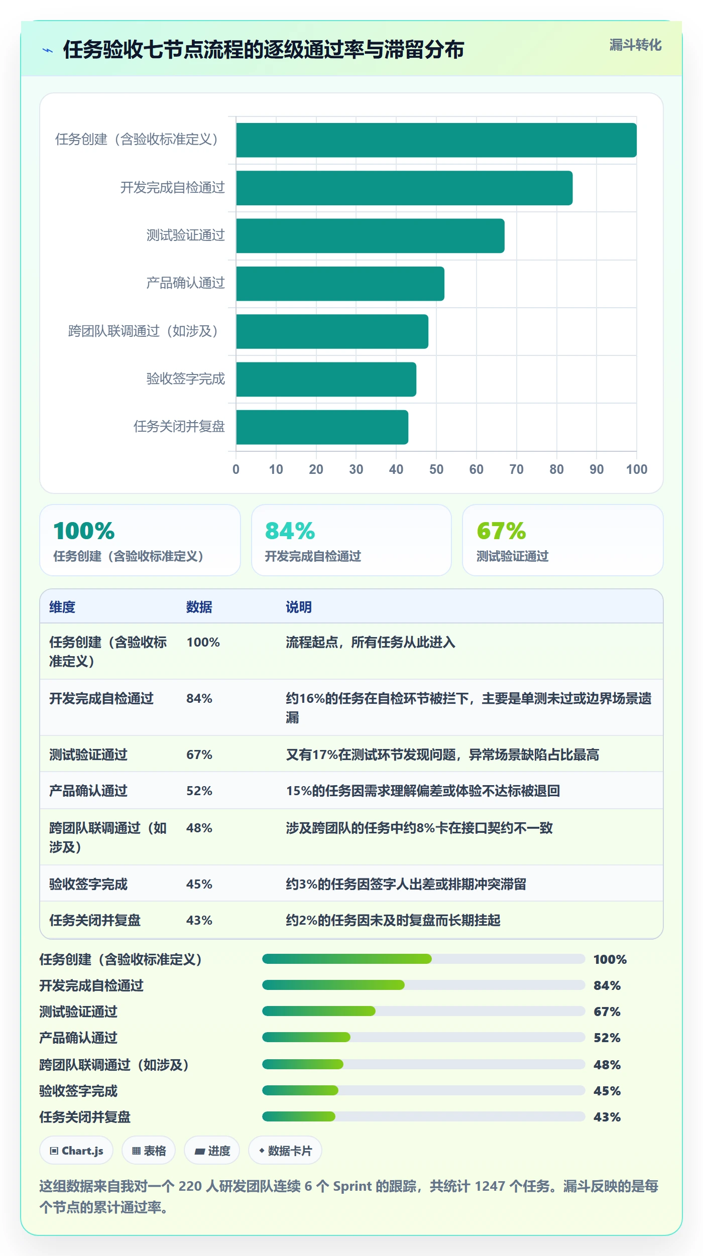The height and width of the screenshot is (1256, 703).
Task: Click the 开发完成自检通过 bar in the chart
Action: pyautogui.click(x=404, y=188)
